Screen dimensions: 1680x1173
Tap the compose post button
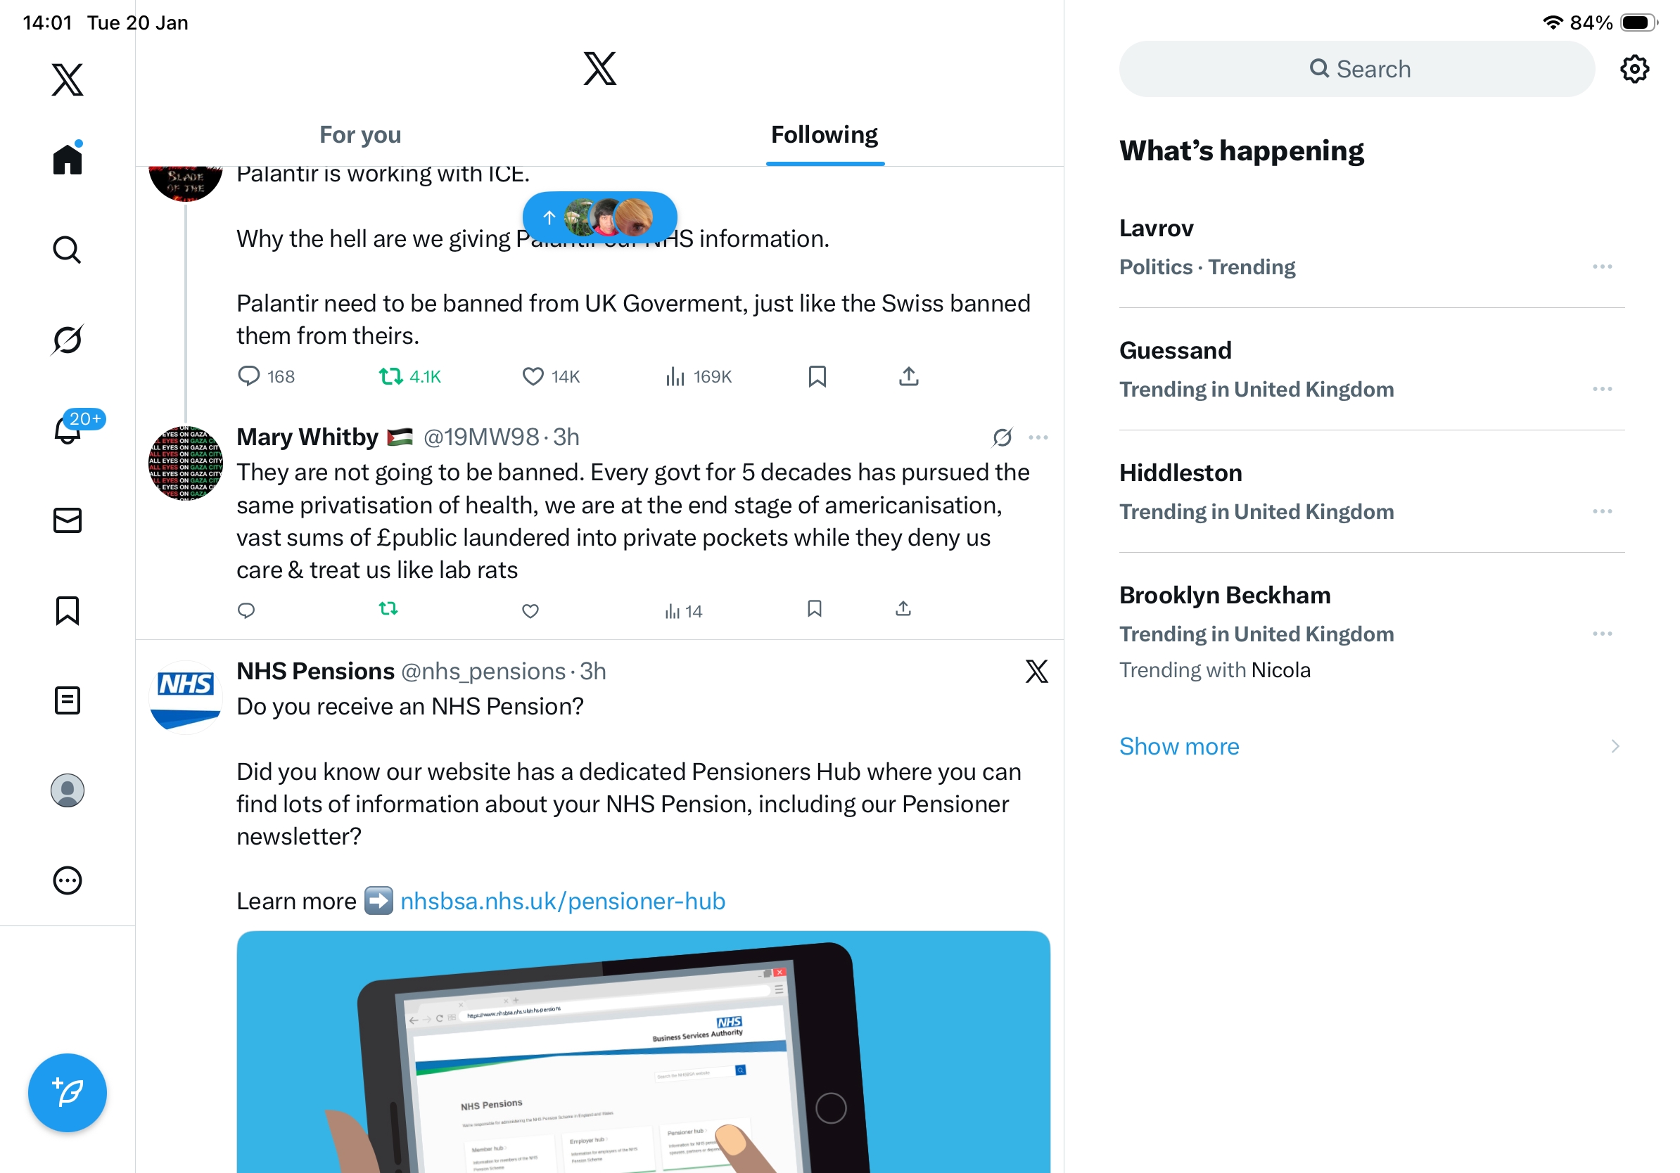coord(68,1093)
